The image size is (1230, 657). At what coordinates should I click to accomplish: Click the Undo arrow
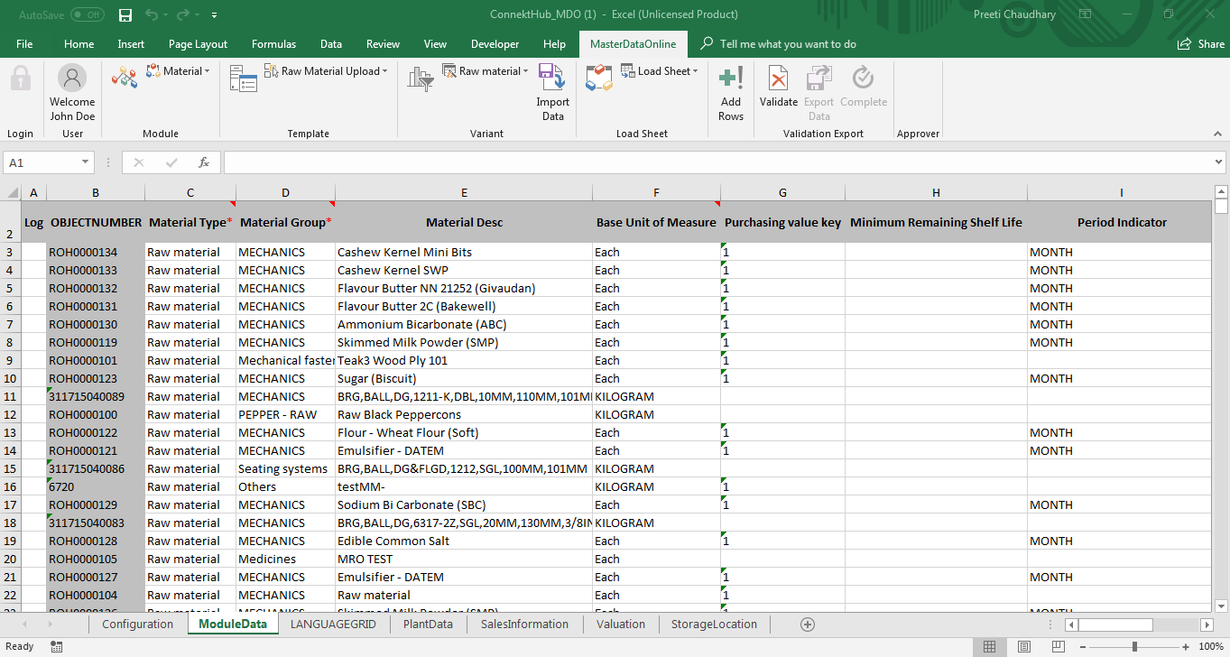point(150,14)
